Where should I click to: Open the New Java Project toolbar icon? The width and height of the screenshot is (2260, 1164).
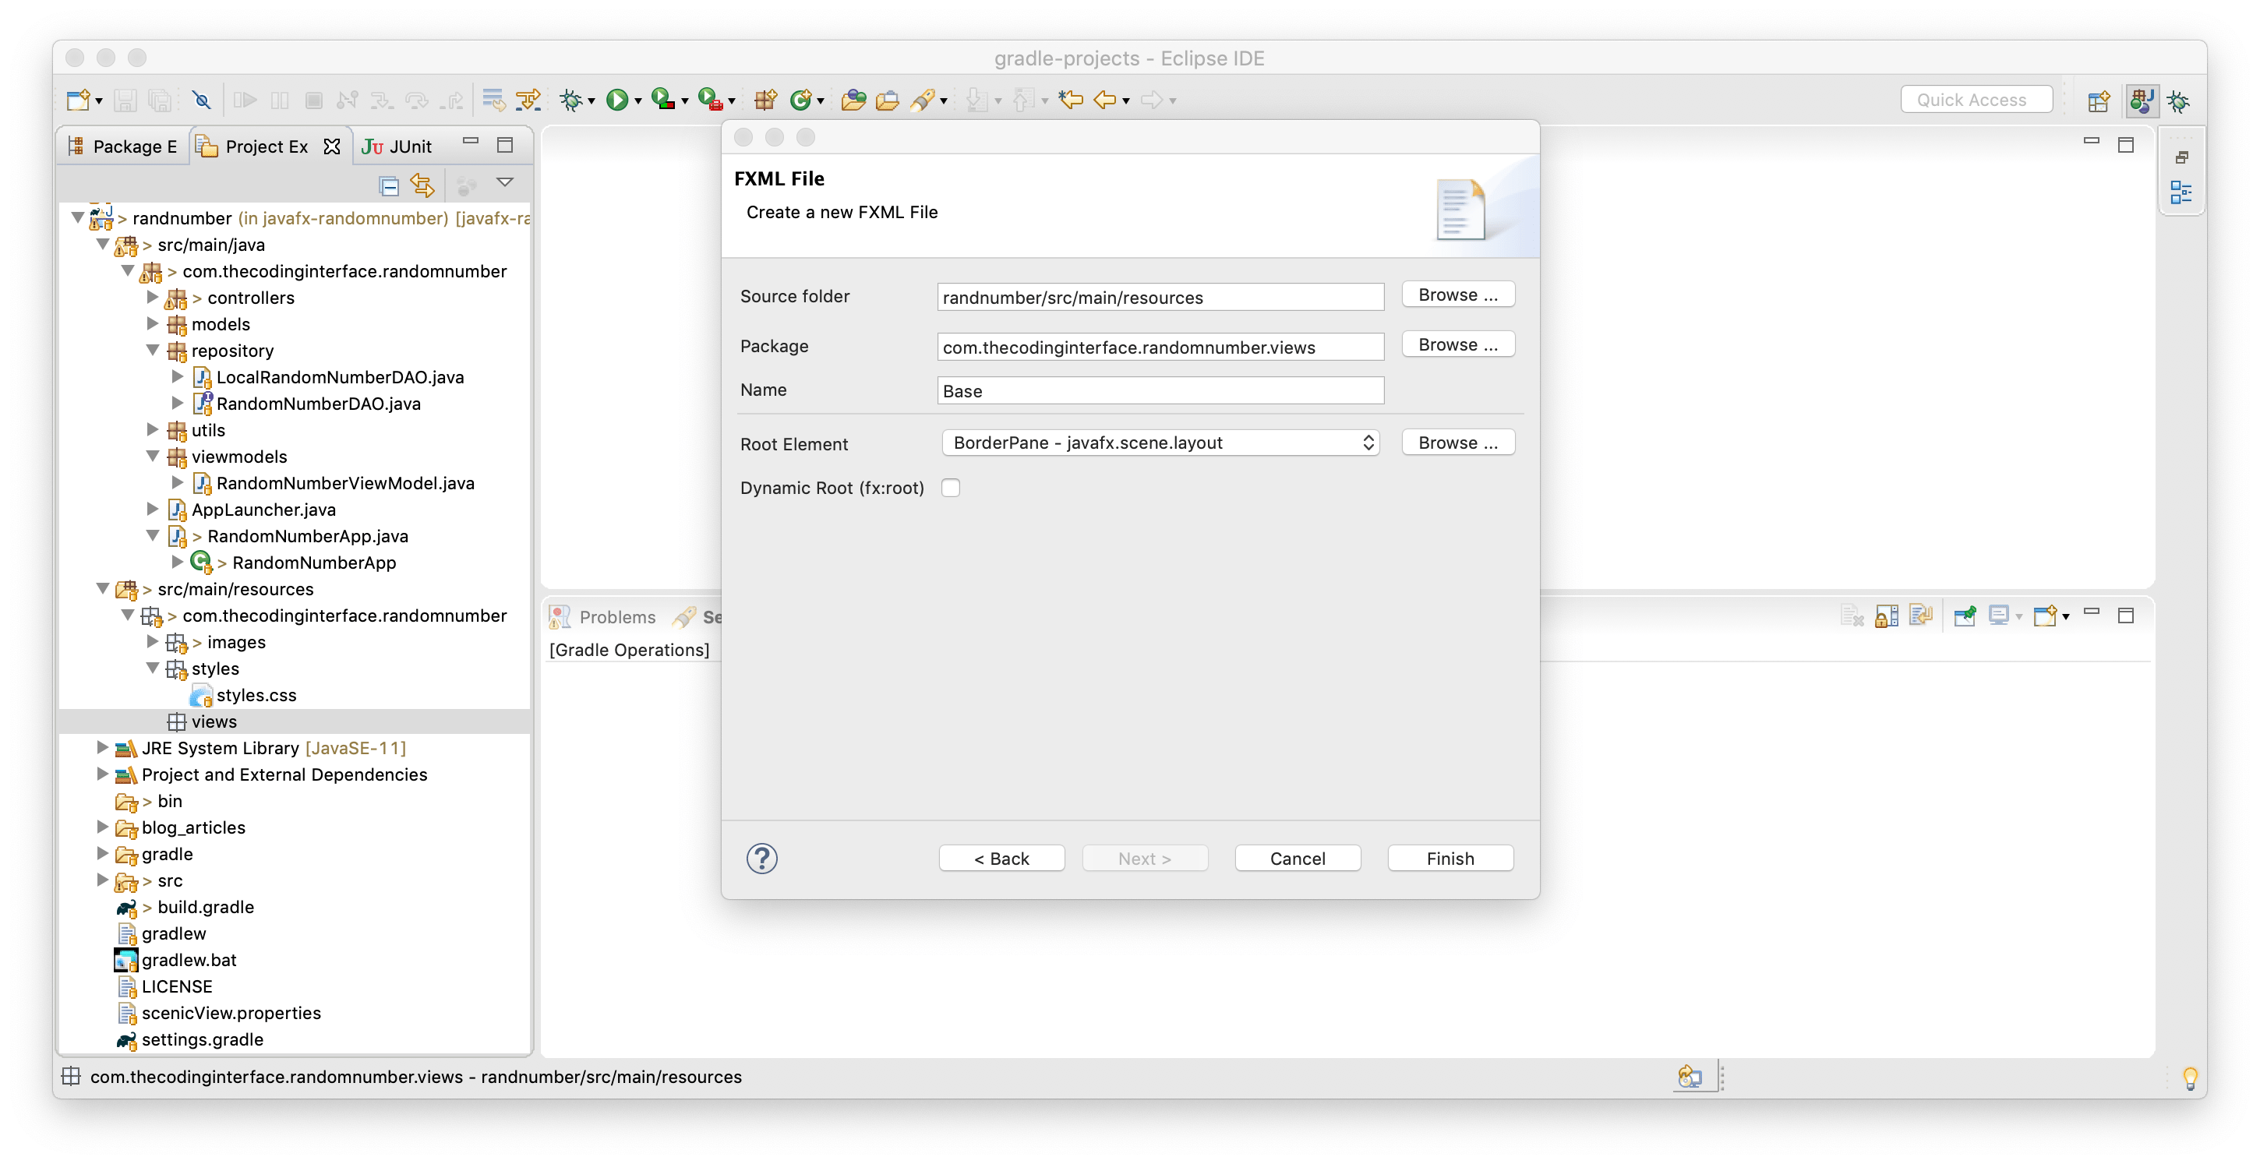765,99
